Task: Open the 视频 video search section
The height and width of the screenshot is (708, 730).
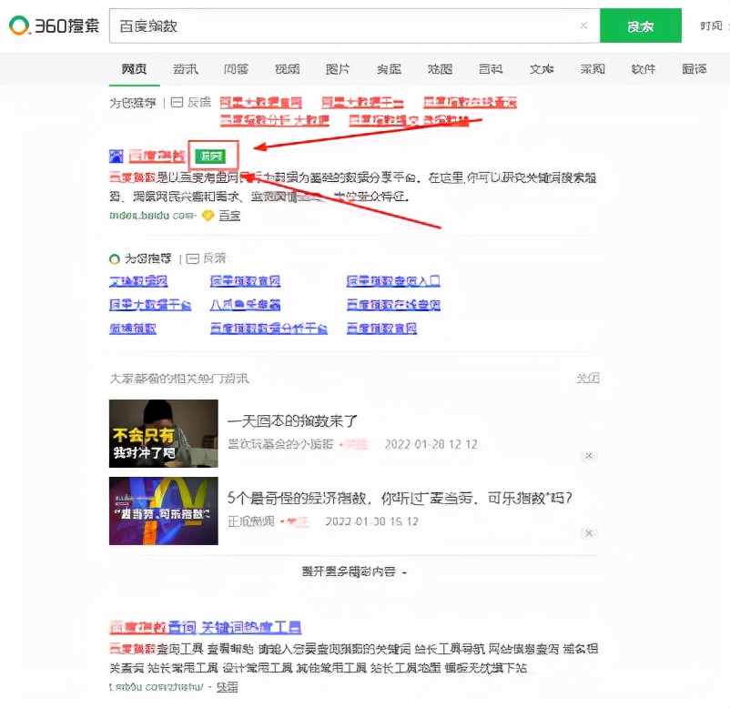Action: (287, 68)
